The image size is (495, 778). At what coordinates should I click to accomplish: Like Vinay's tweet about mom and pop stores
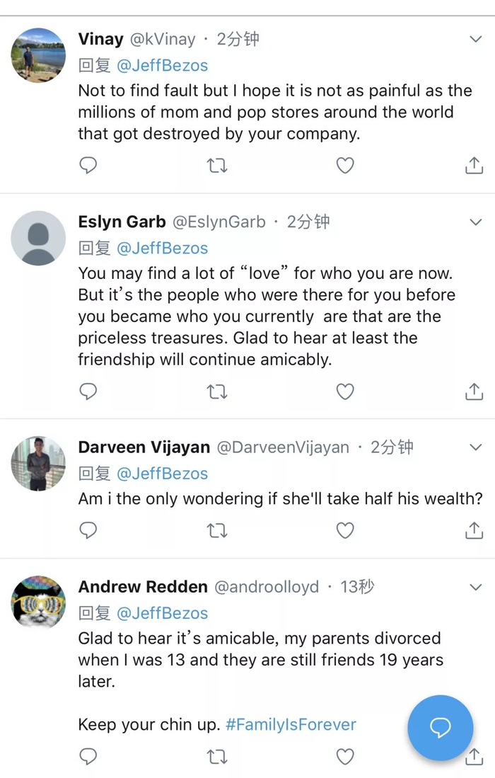344,166
